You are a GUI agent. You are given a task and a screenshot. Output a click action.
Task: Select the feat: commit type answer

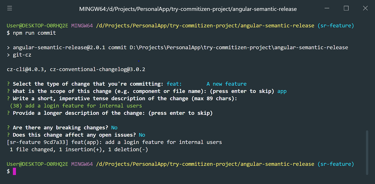(x=174, y=84)
